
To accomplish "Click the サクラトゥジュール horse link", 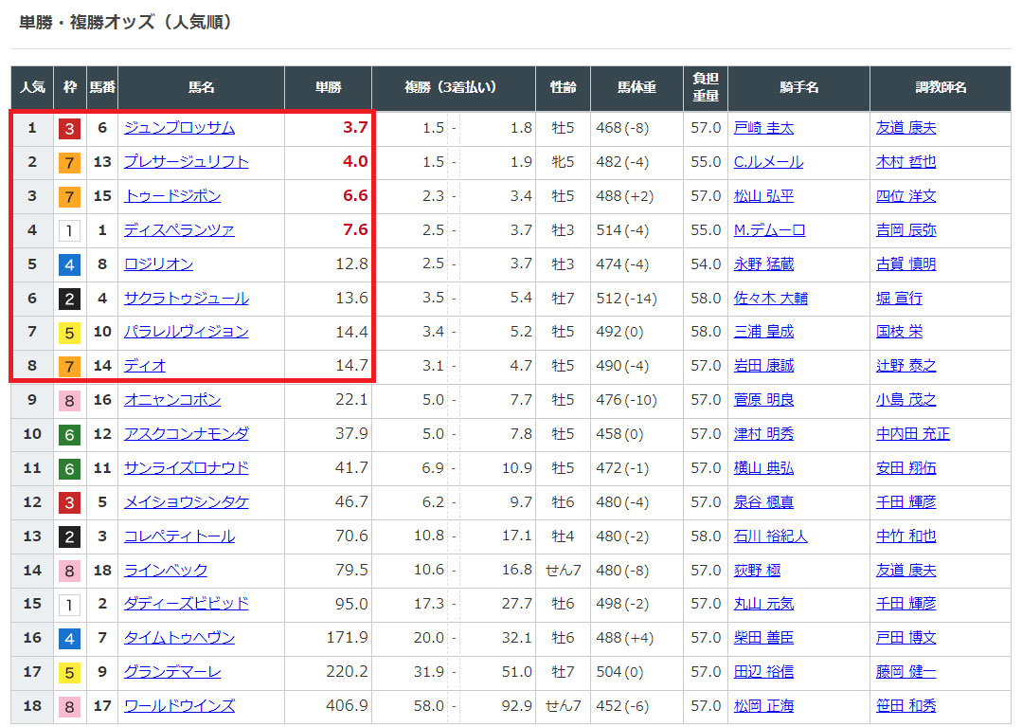I will click(x=186, y=299).
